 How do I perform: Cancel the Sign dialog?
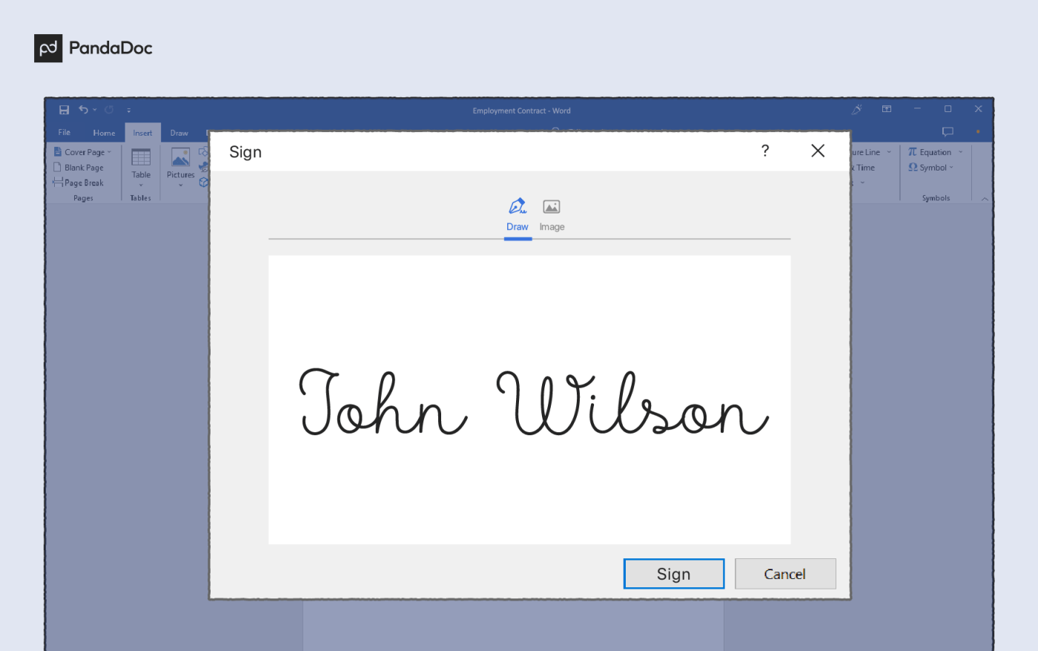pyautogui.click(x=785, y=574)
